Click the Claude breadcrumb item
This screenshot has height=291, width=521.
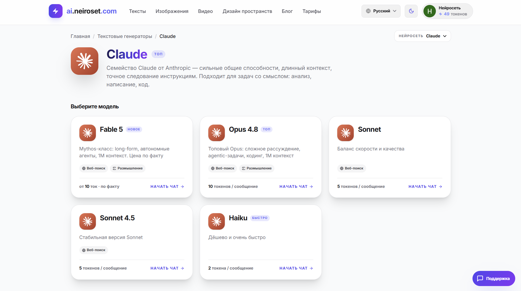[x=168, y=36]
